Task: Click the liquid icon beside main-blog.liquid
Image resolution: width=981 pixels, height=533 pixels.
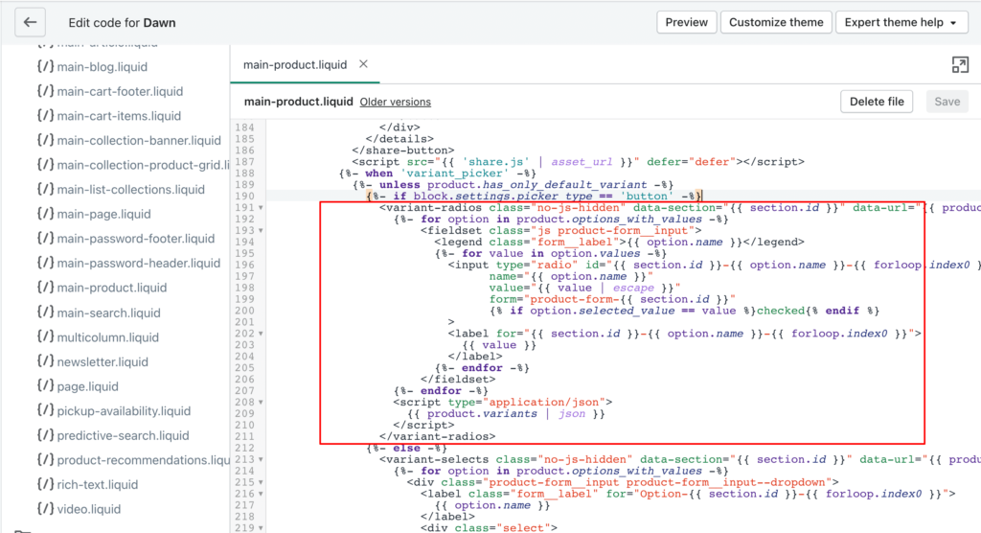Action: (x=45, y=66)
